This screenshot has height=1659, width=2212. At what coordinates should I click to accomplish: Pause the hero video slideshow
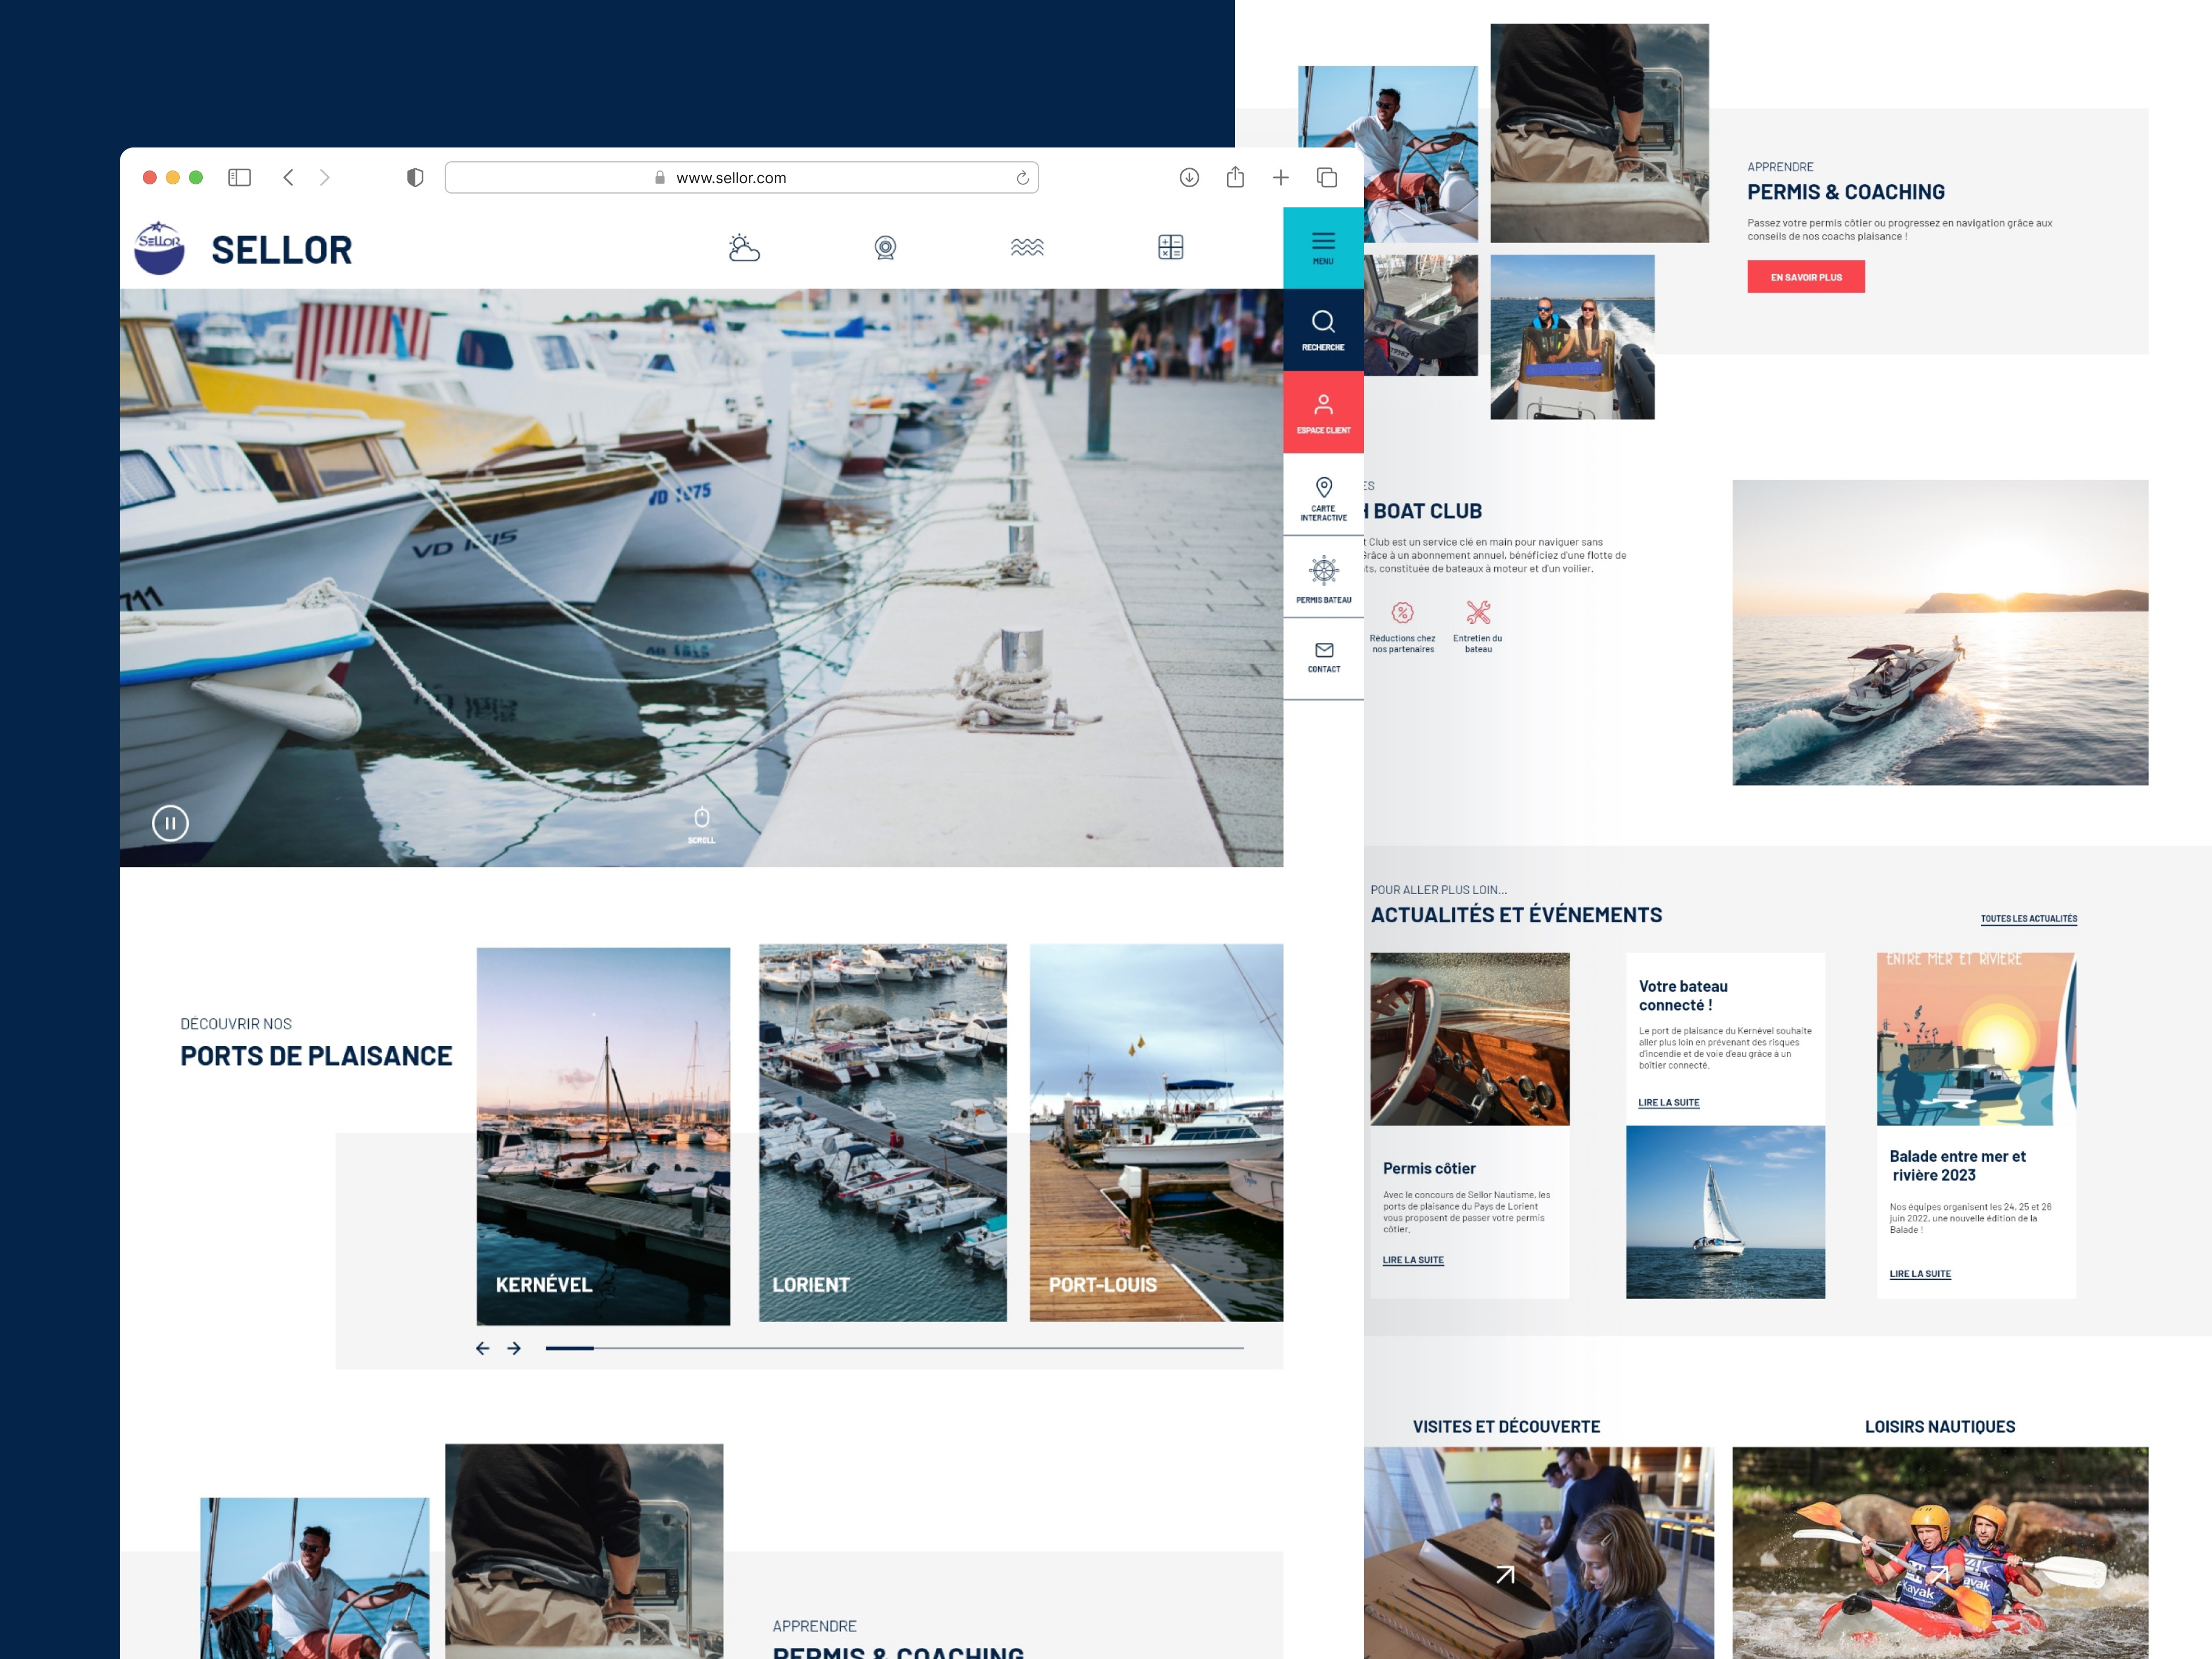click(x=170, y=823)
